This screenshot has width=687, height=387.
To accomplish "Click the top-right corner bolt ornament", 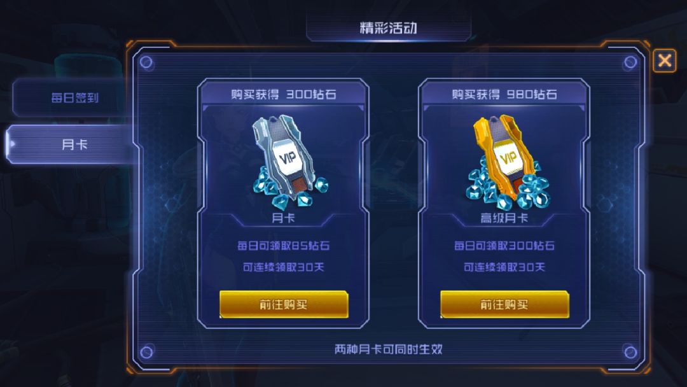I will (x=630, y=62).
